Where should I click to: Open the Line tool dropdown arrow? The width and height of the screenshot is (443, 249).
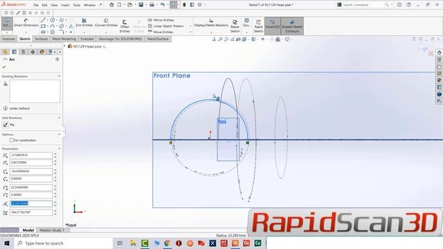pyautogui.click(x=47, y=20)
